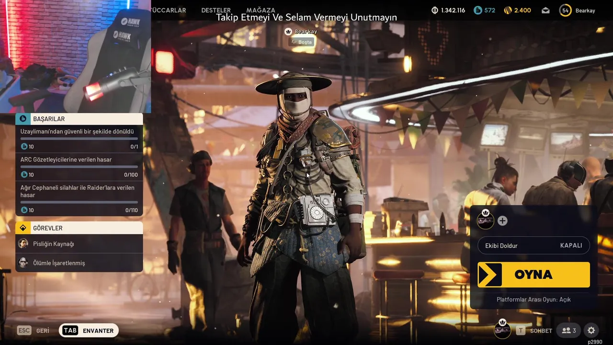Select ARC Gözetleyicilerine verilen hasar achievement

coord(66,160)
